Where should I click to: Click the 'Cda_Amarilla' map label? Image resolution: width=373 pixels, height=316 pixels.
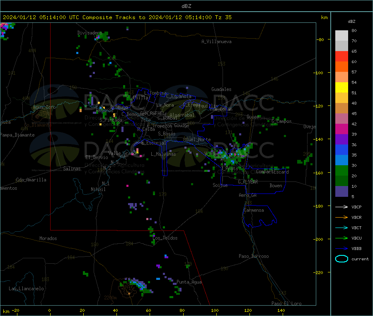[x=31, y=180]
